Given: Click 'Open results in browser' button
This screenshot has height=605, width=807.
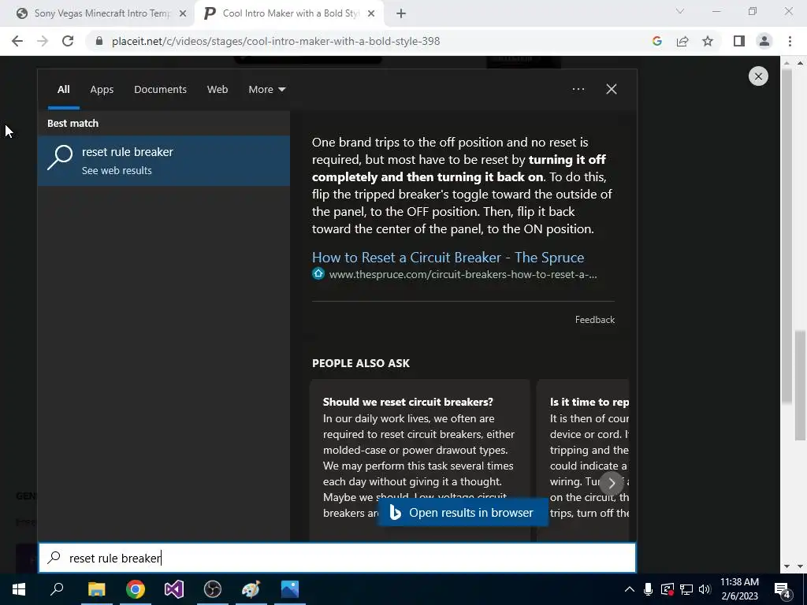Looking at the screenshot, I should 462,513.
